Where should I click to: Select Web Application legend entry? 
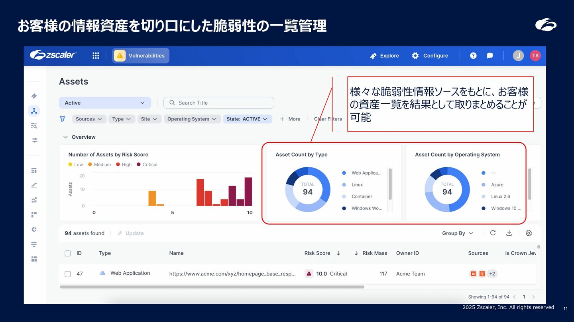pos(362,173)
